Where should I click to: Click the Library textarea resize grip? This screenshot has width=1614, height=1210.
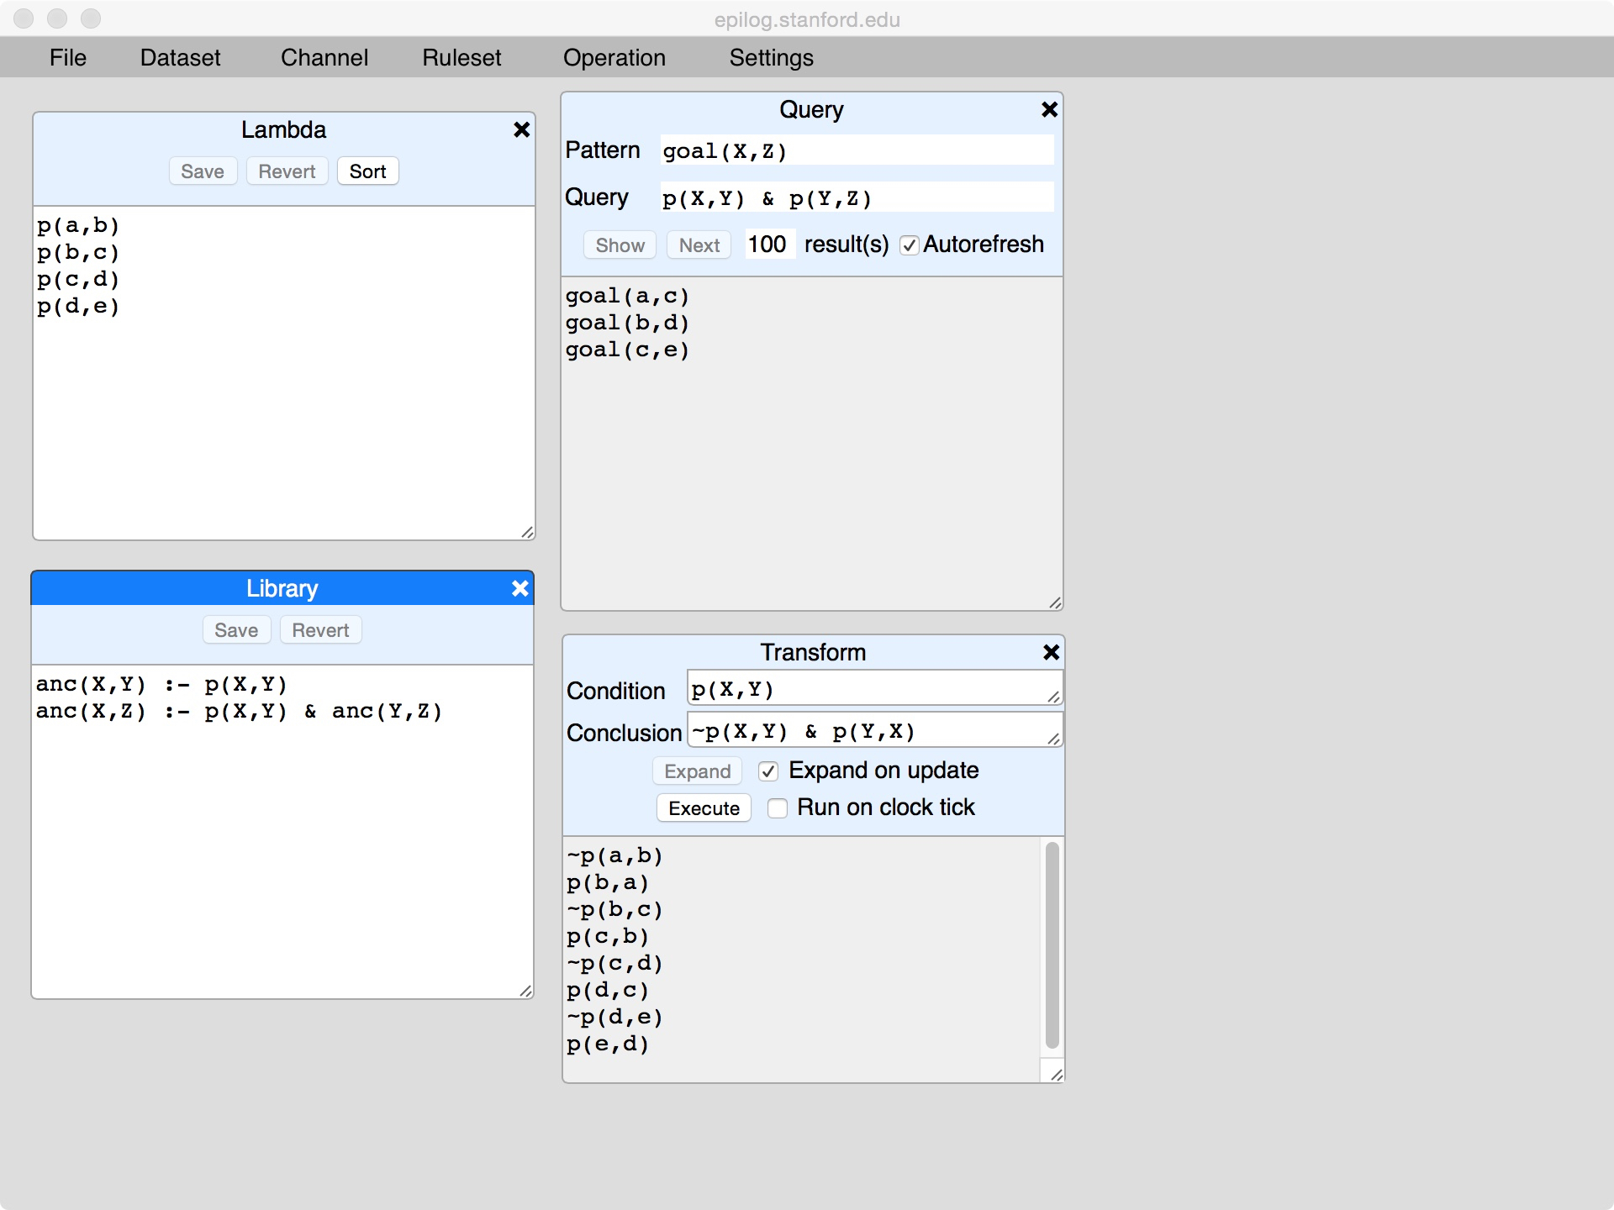pos(525,991)
